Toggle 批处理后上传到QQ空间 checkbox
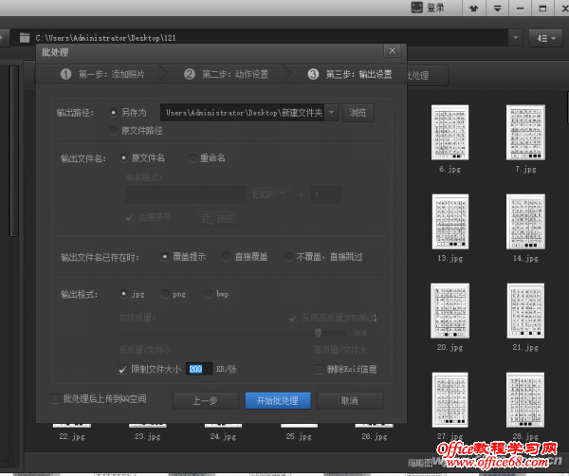Viewport: 569px width, 476px height. tap(54, 399)
